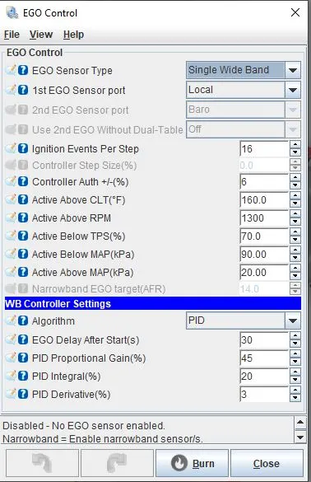311x482 pixels.
Task: Decrease PID Proportional Gain value
Action: click(295, 362)
